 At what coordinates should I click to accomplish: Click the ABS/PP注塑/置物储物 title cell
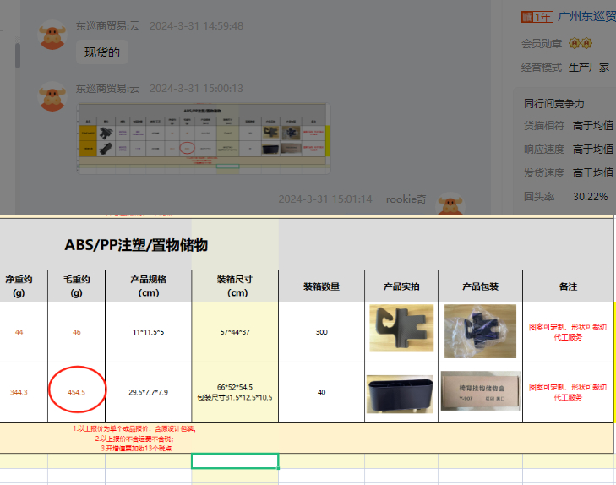[136, 245]
